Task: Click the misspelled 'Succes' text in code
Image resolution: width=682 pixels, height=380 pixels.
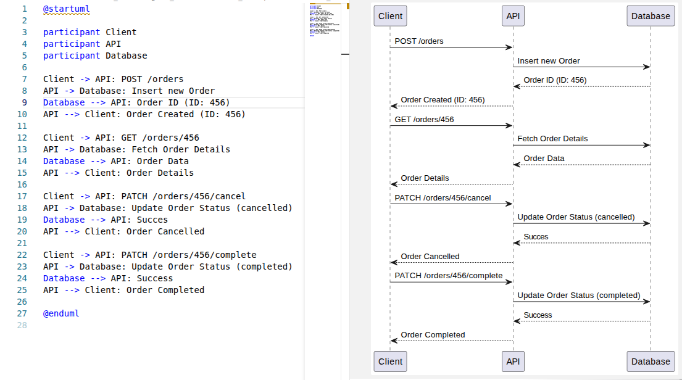Action: 152,220
